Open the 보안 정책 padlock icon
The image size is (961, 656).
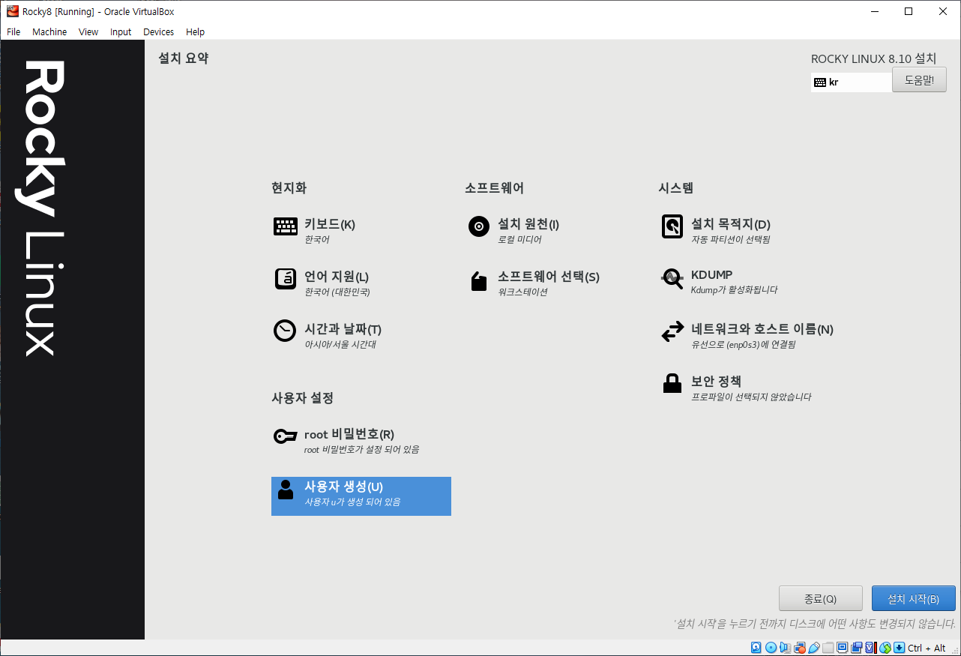[672, 383]
